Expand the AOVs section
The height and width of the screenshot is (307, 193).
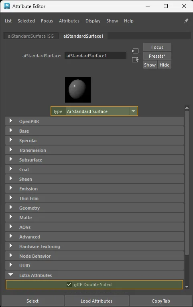coord(94,227)
